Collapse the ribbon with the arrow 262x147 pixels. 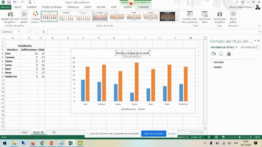[x=259, y=26]
